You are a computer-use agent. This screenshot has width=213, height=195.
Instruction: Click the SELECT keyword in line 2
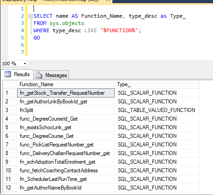pyautogui.click(x=43, y=16)
